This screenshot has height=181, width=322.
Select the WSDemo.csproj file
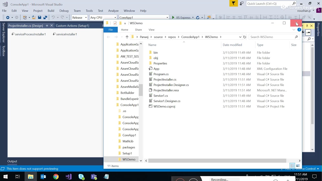(164, 106)
